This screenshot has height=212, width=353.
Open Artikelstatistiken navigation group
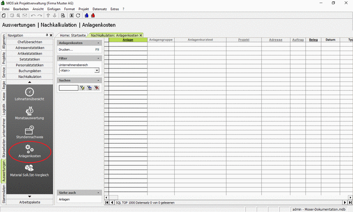(x=30, y=53)
